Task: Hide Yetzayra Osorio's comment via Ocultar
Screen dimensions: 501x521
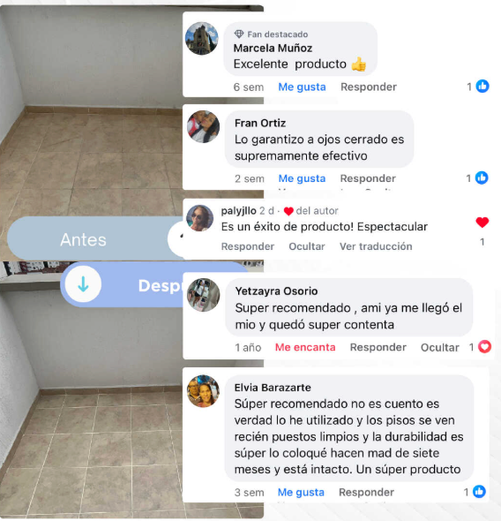Action: (439, 347)
